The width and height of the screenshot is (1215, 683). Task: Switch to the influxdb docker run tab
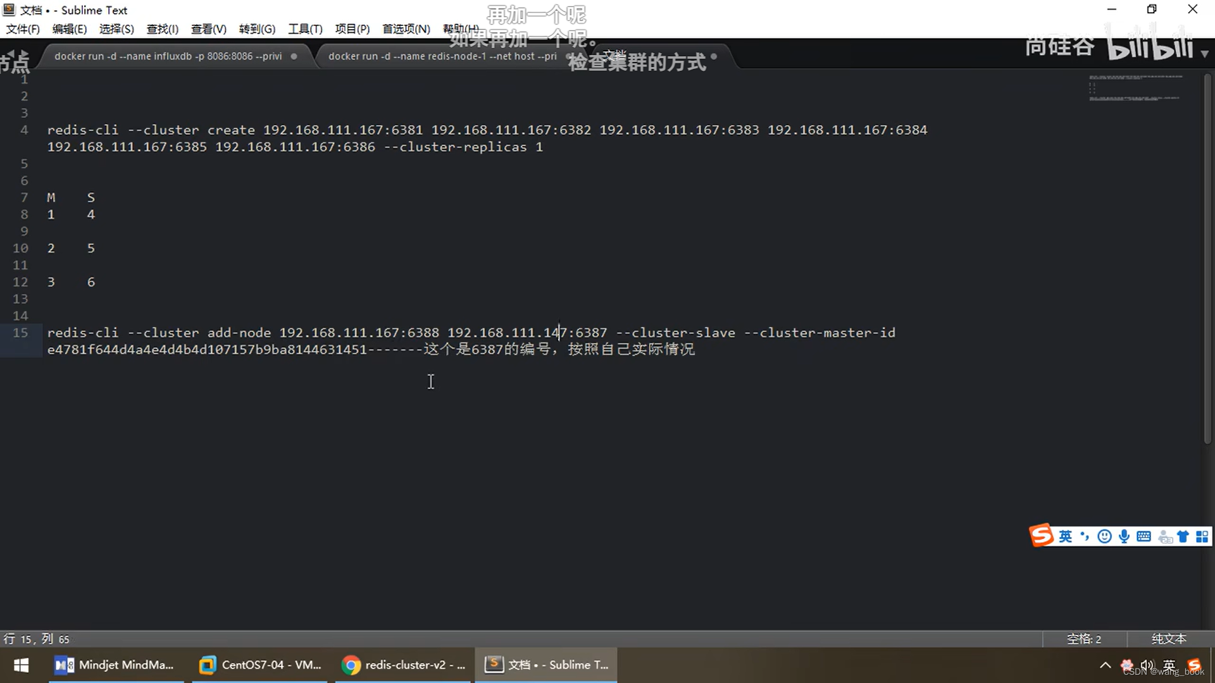(x=168, y=56)
